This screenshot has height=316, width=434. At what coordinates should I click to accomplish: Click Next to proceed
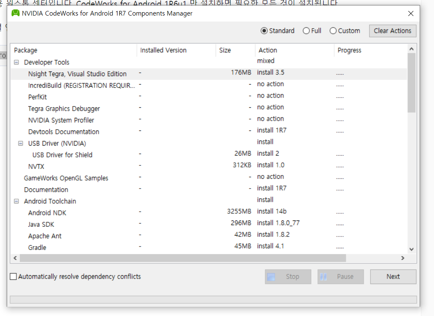coord(393,277)
